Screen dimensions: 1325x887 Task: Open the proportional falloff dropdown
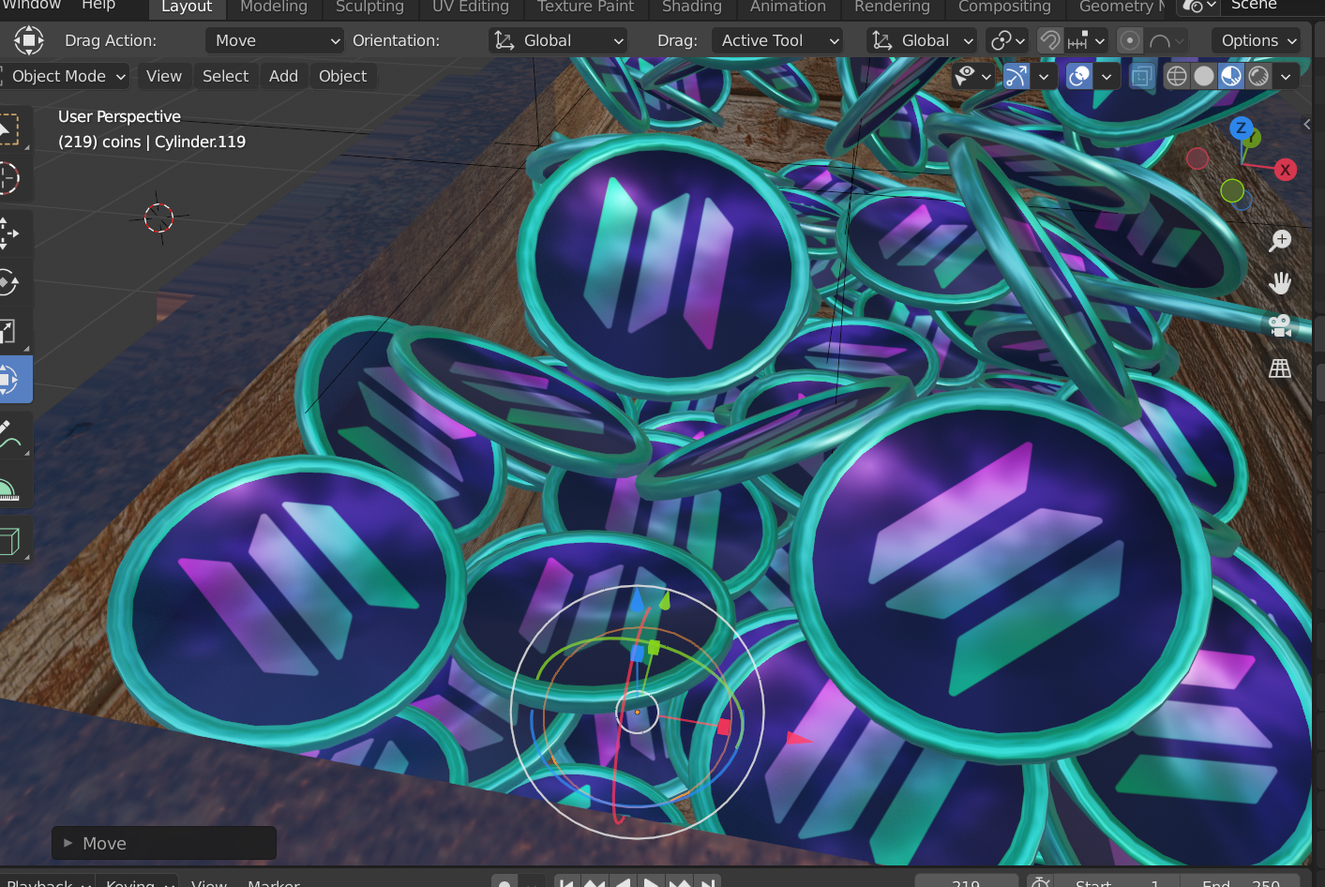[1167, 40]
